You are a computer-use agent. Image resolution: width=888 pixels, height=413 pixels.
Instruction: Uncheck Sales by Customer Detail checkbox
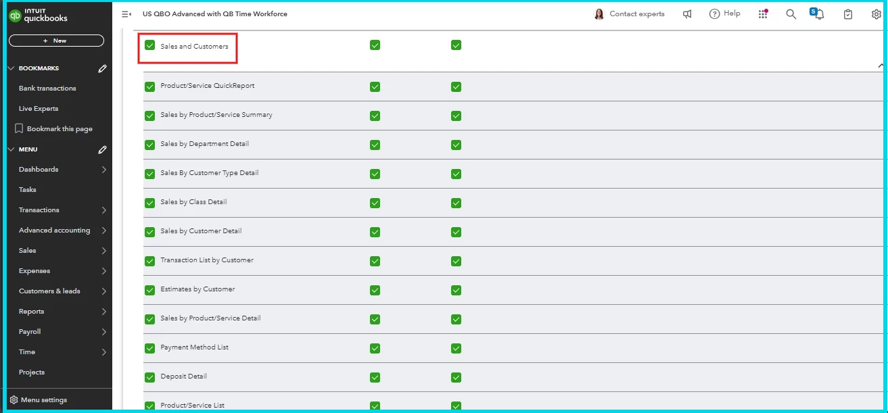[150, 232]
